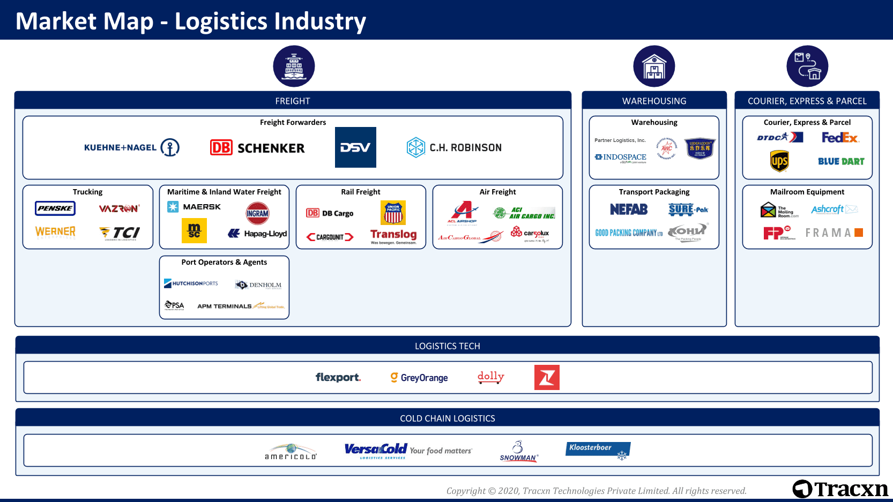Select the C.H. Robinson logo
893x502 pixels.
tap(454, 147)
